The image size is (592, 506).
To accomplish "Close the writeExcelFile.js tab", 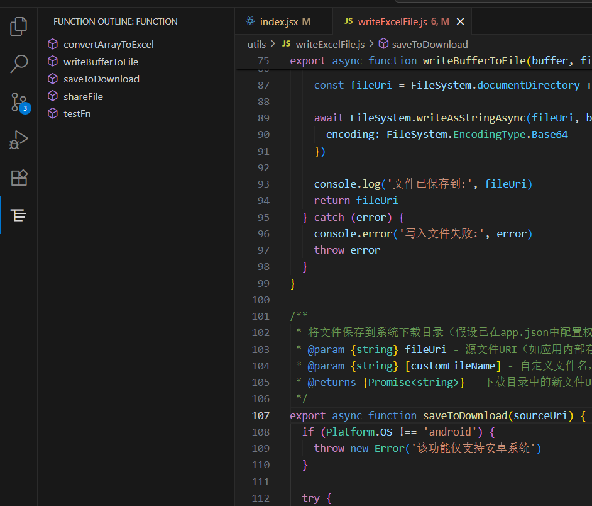I will point(460,21).
